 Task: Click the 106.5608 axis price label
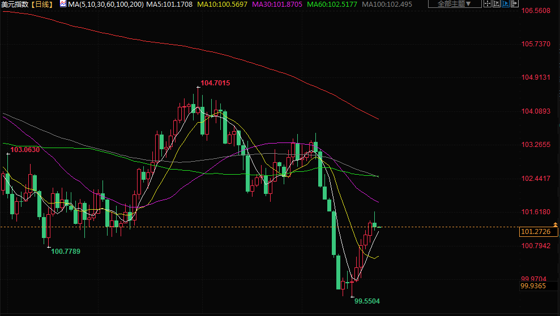[x=536, y=11]
